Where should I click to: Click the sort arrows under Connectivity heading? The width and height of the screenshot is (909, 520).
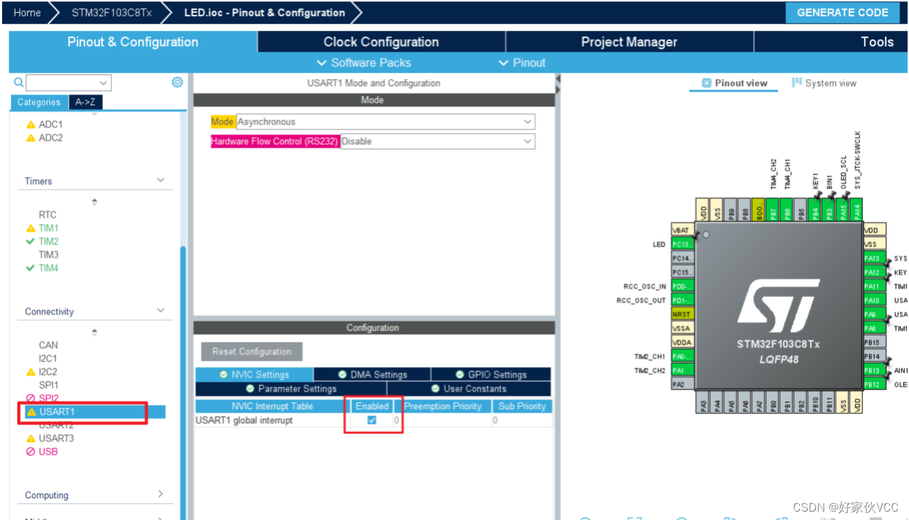pyautogui.click(x=94, y=332)
